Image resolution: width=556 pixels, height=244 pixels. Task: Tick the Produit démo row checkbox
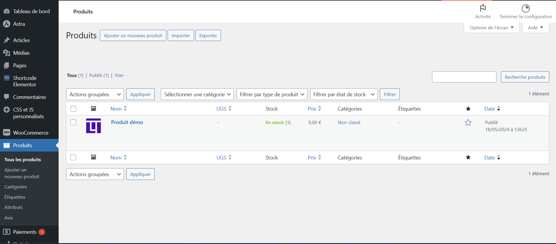(x=73, y=122)
